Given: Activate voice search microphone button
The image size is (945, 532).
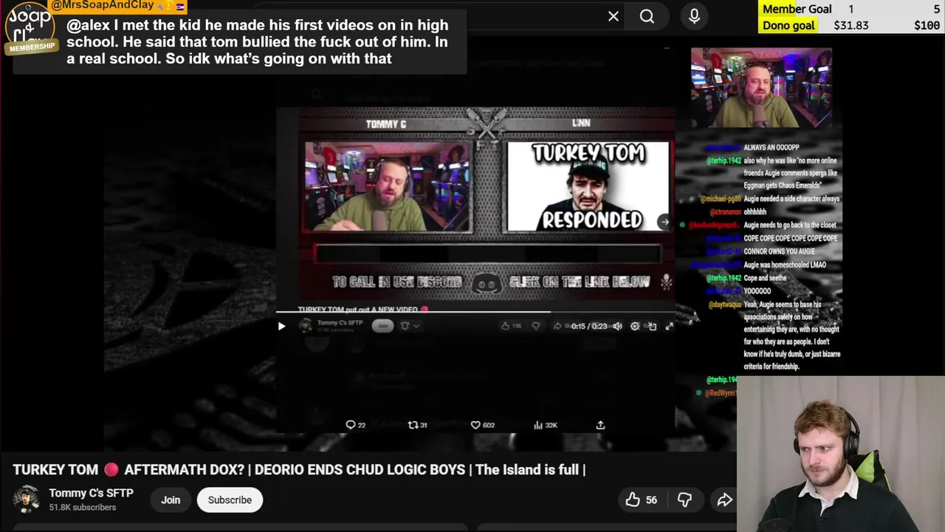Looking at the screenshot, I should point(694,16).
